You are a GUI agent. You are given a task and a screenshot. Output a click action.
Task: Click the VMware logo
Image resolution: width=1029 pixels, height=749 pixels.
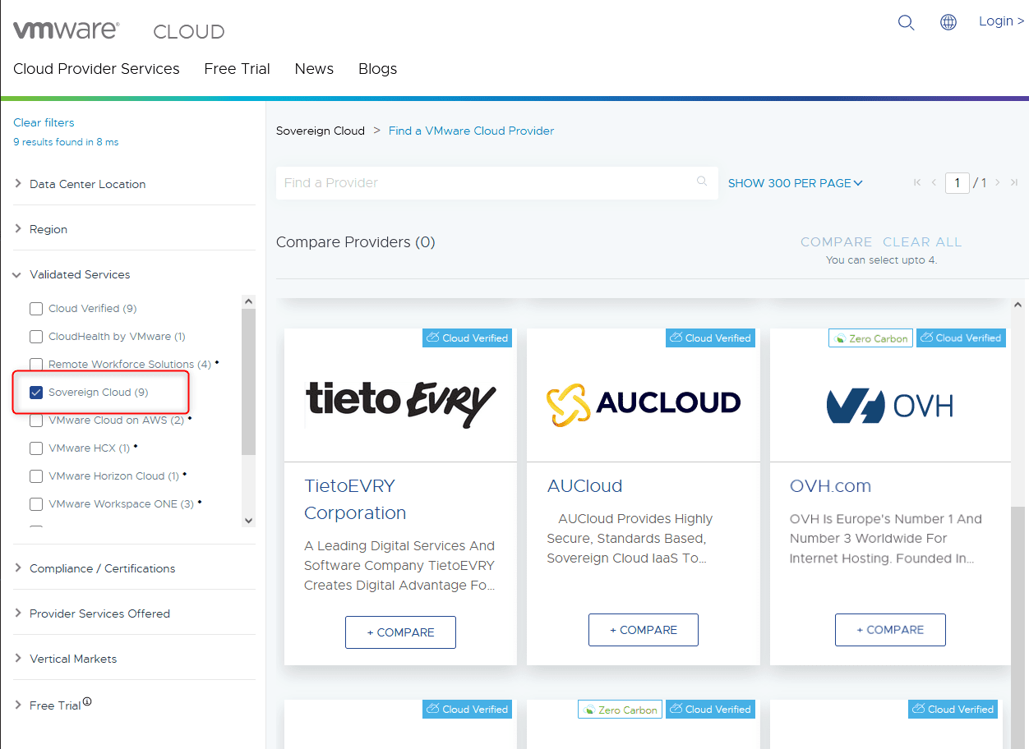click(x=67, y=30)
